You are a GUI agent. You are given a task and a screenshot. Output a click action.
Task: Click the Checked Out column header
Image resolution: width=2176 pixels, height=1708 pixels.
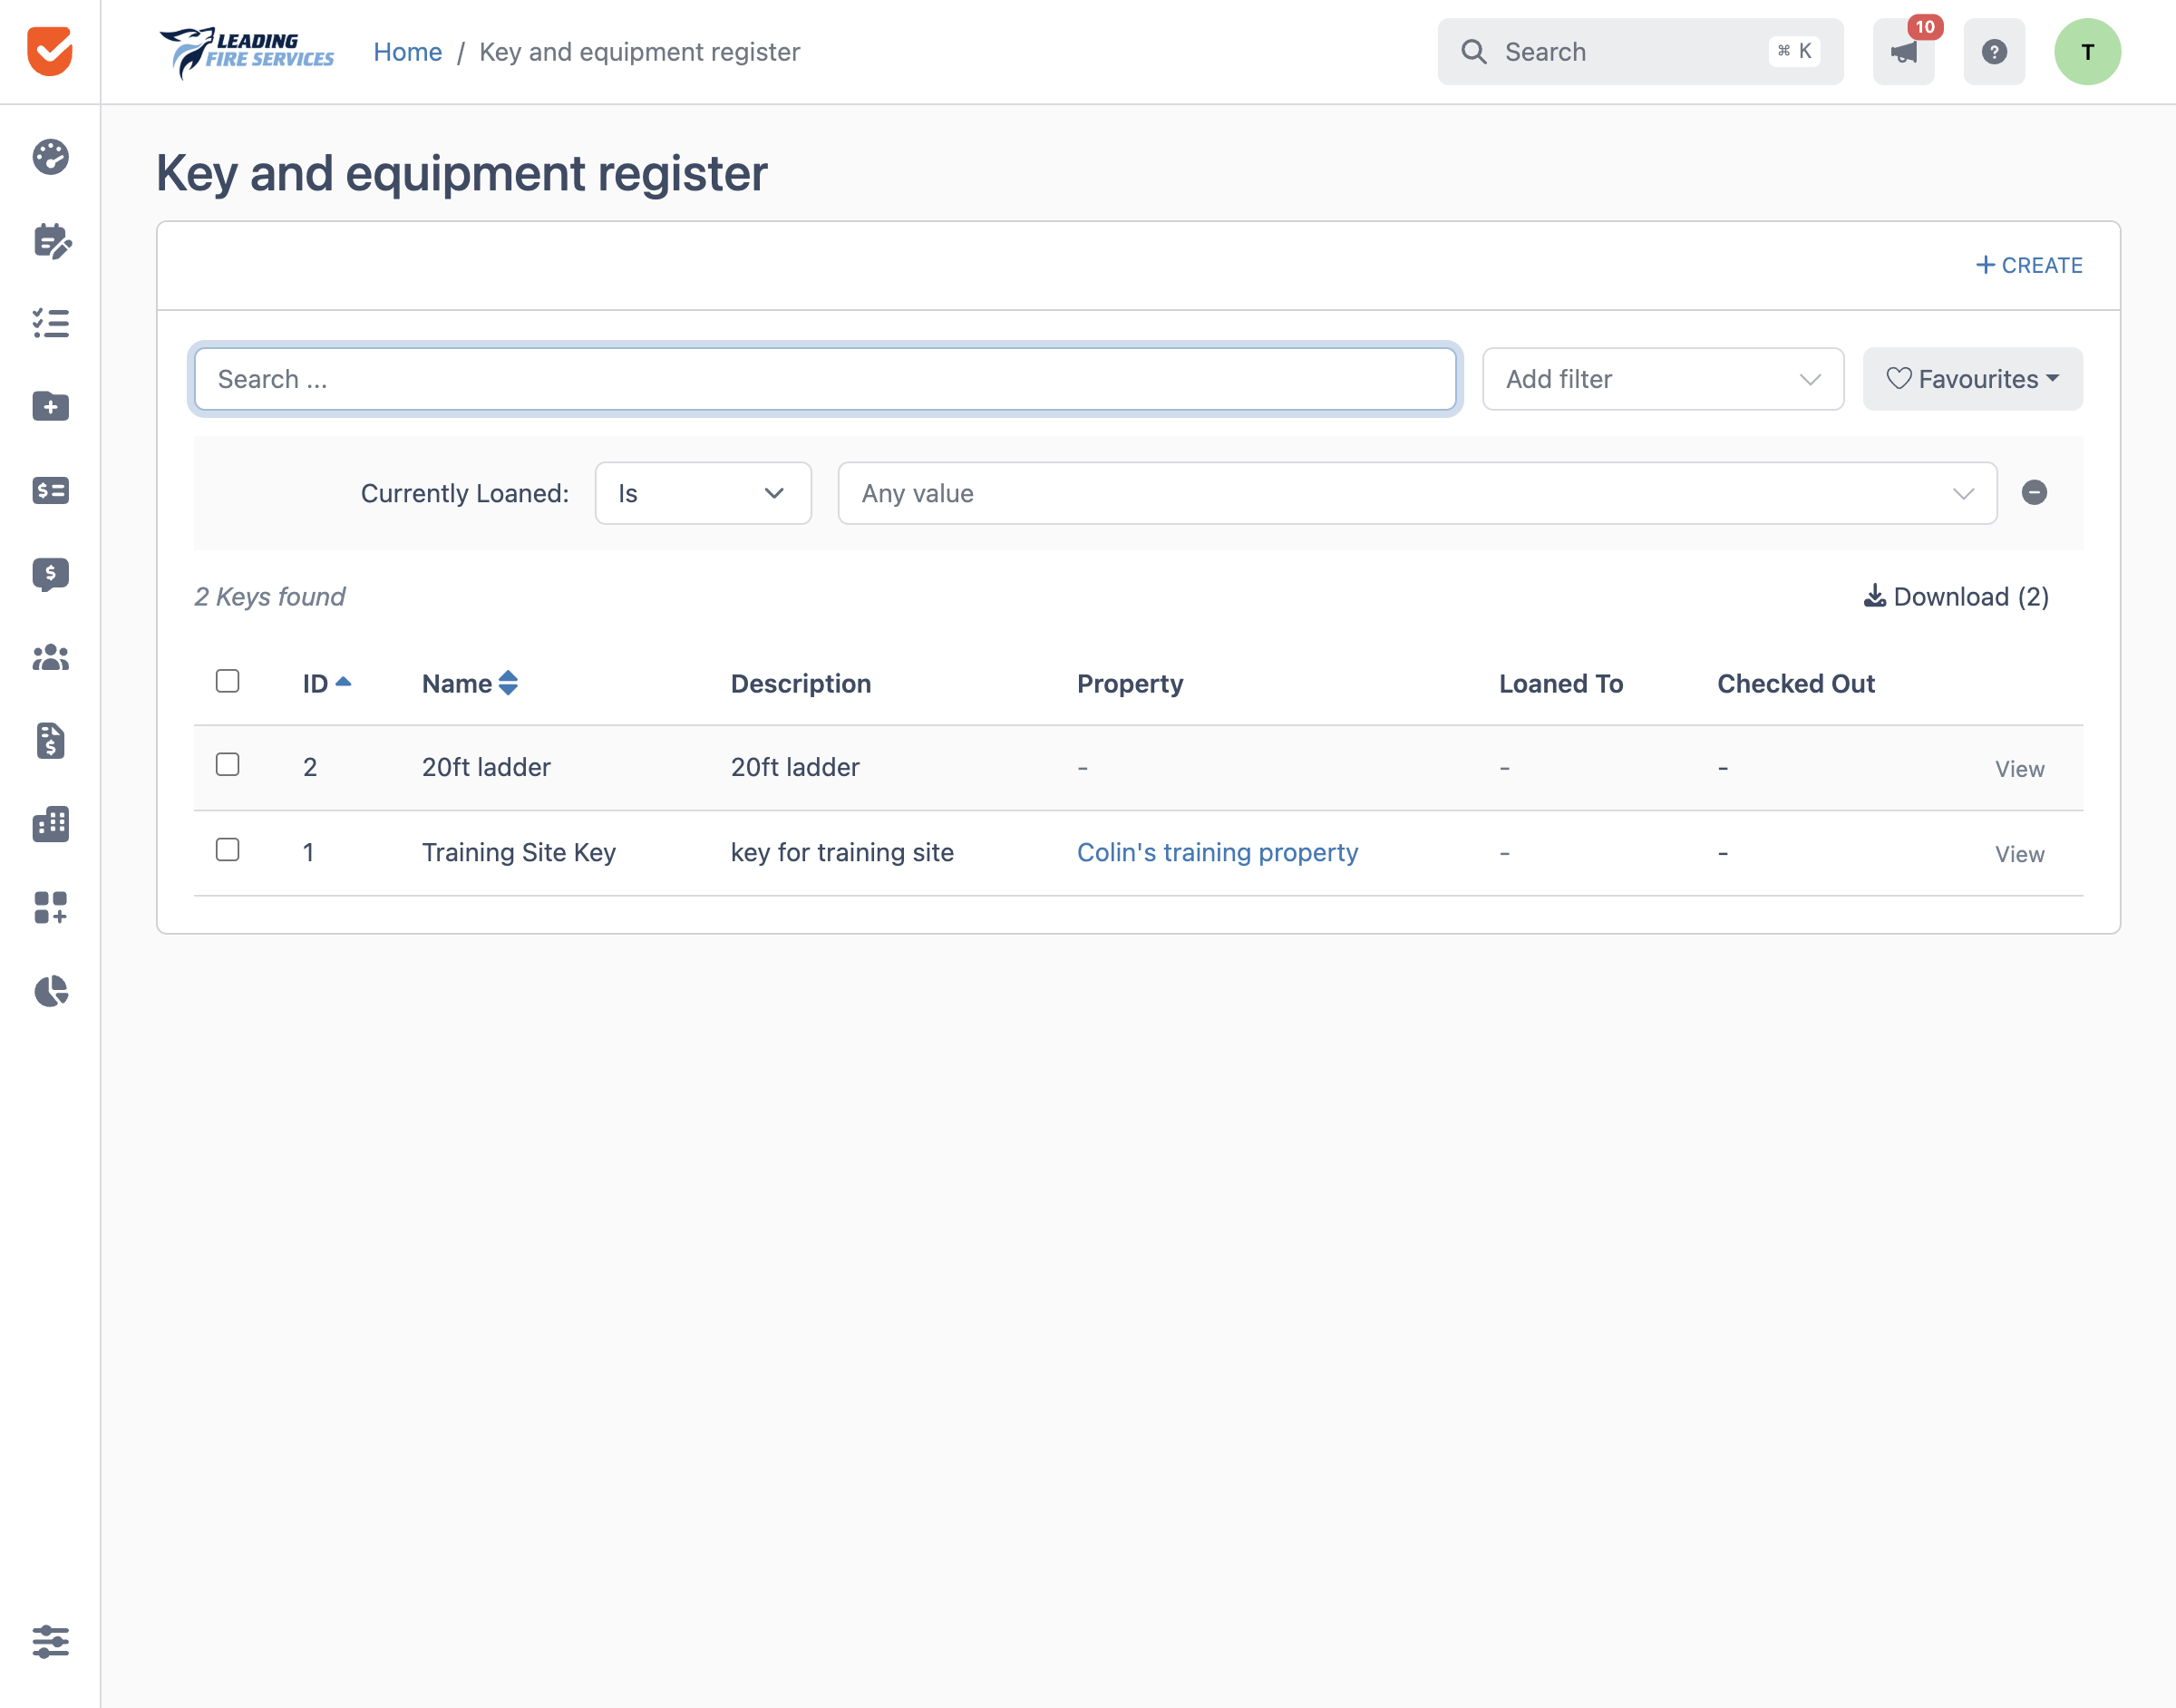click(x=1796, y=684)
